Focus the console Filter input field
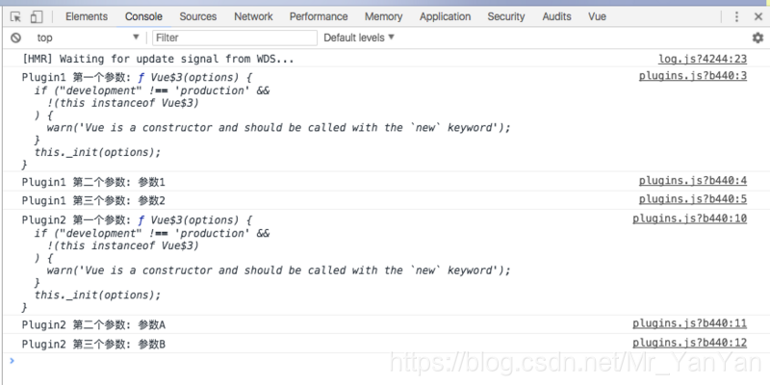This screenshot has height=385, width=770. pos(234,38)
